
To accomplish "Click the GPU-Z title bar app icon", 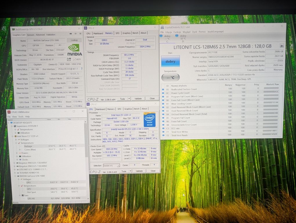I will tap(13, 29).
